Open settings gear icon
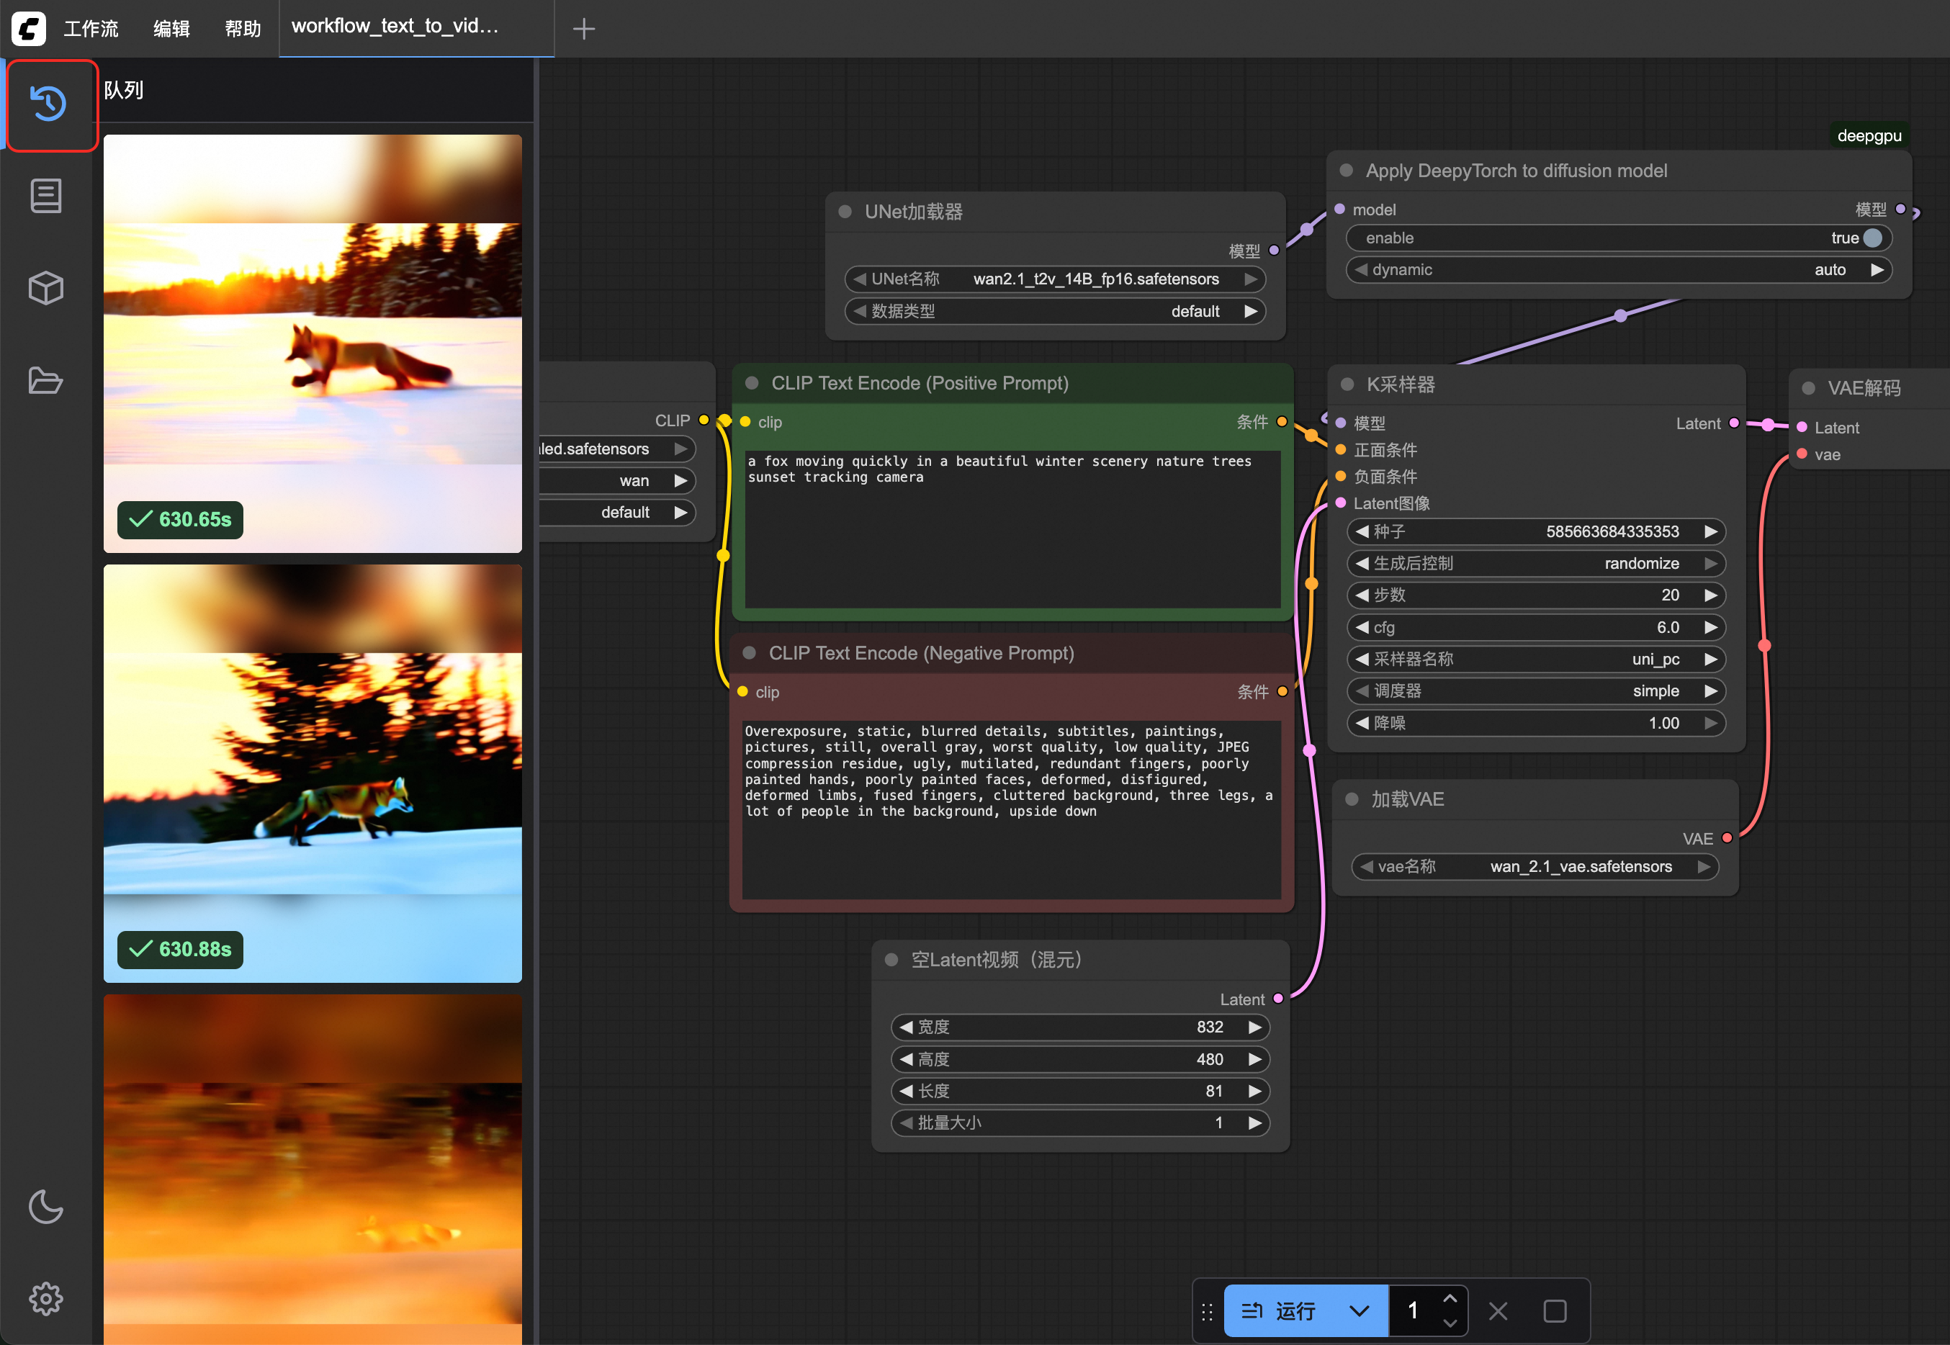The width and height of the screenshot is (1950, 1345). point(45,1297)
